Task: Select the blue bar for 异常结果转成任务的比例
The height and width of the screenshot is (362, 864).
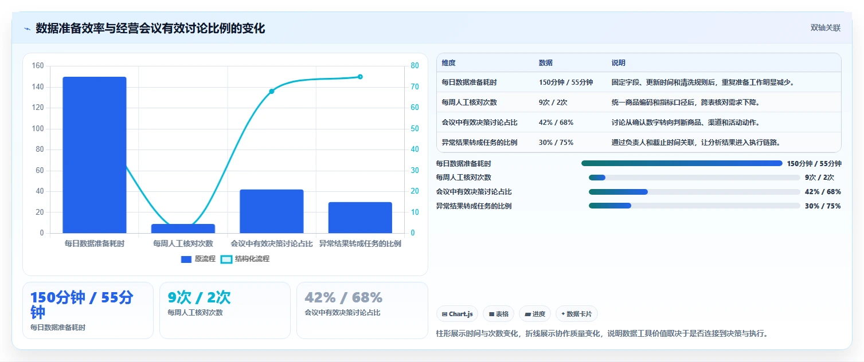Action: tap(360, 218)
